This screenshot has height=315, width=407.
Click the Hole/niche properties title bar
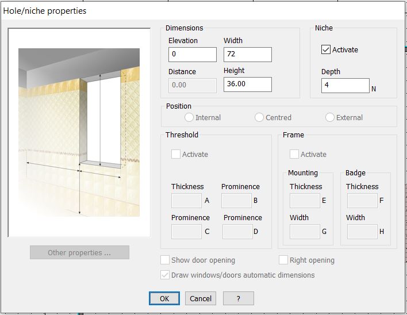(x=202, y=11)
